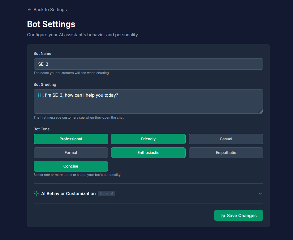This screenshot has height=240, width=293.
Task: Click the back arrow icon
Action: tap(29, 10)
